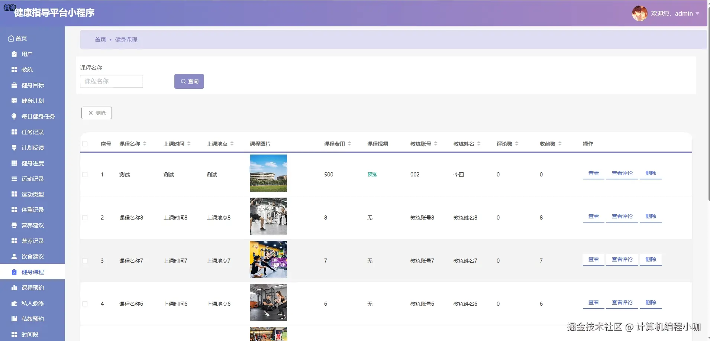This screenshot has height=341, width=710.
Task: Click 预览 video link for 测试
Action: [x=372, y=175]
